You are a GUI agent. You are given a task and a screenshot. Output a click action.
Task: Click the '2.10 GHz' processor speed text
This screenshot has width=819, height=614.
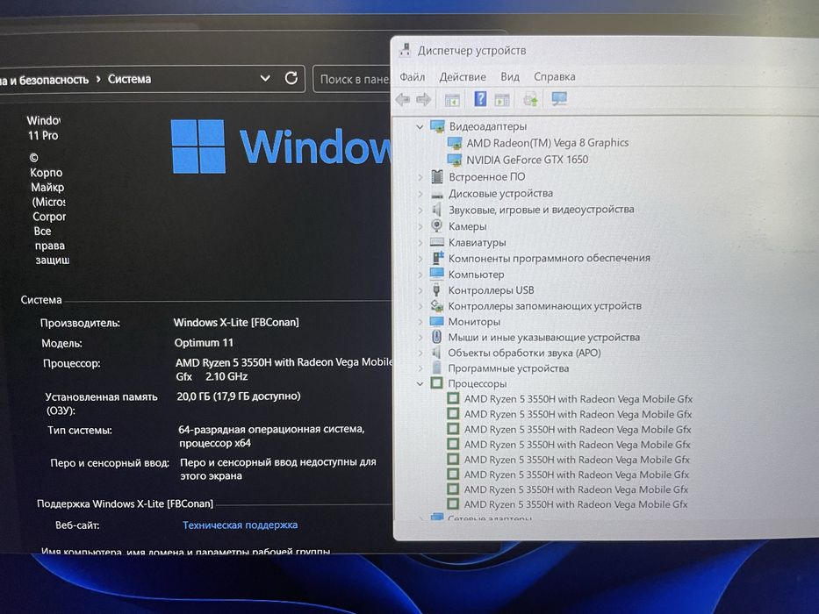[x=226, y=376]
